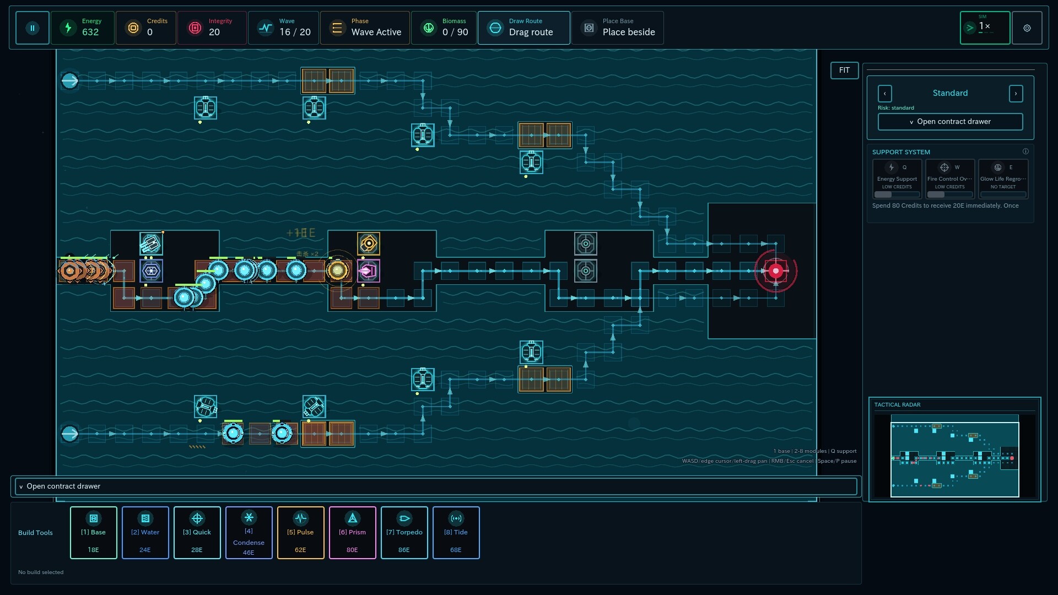This screenshot has height=595, width=1058.
Task: Expand the bottom Open contract drawer bar
Action: point(436,486)
